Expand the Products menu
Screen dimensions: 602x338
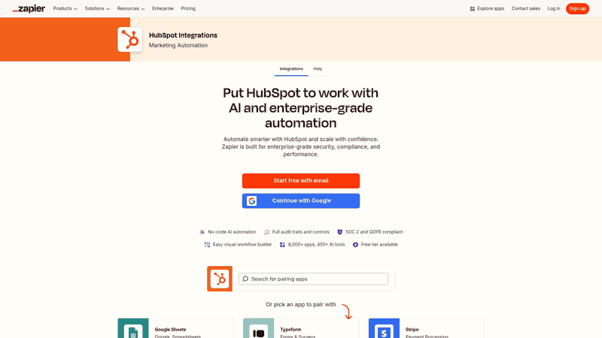click(x=65, y=8)
